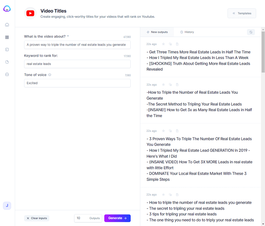Star the first set of generated titles

163,44
